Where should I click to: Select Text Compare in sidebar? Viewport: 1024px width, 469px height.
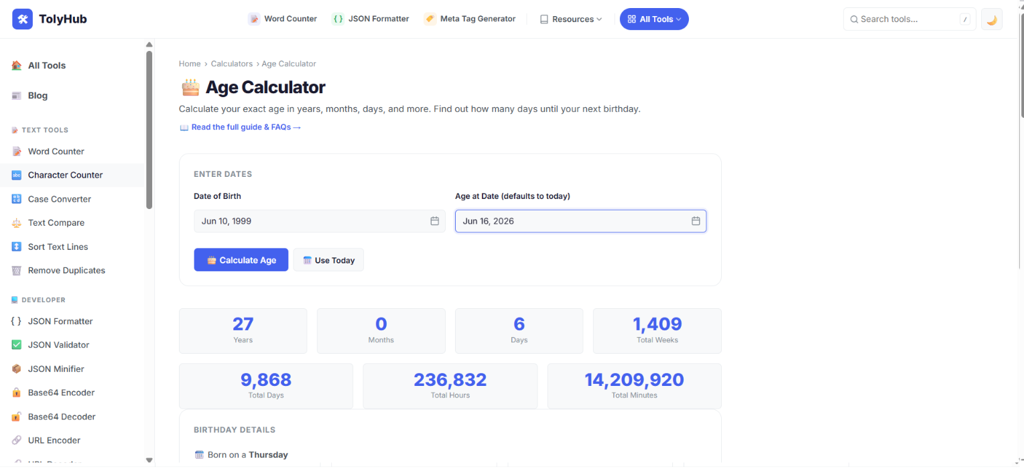72,222
